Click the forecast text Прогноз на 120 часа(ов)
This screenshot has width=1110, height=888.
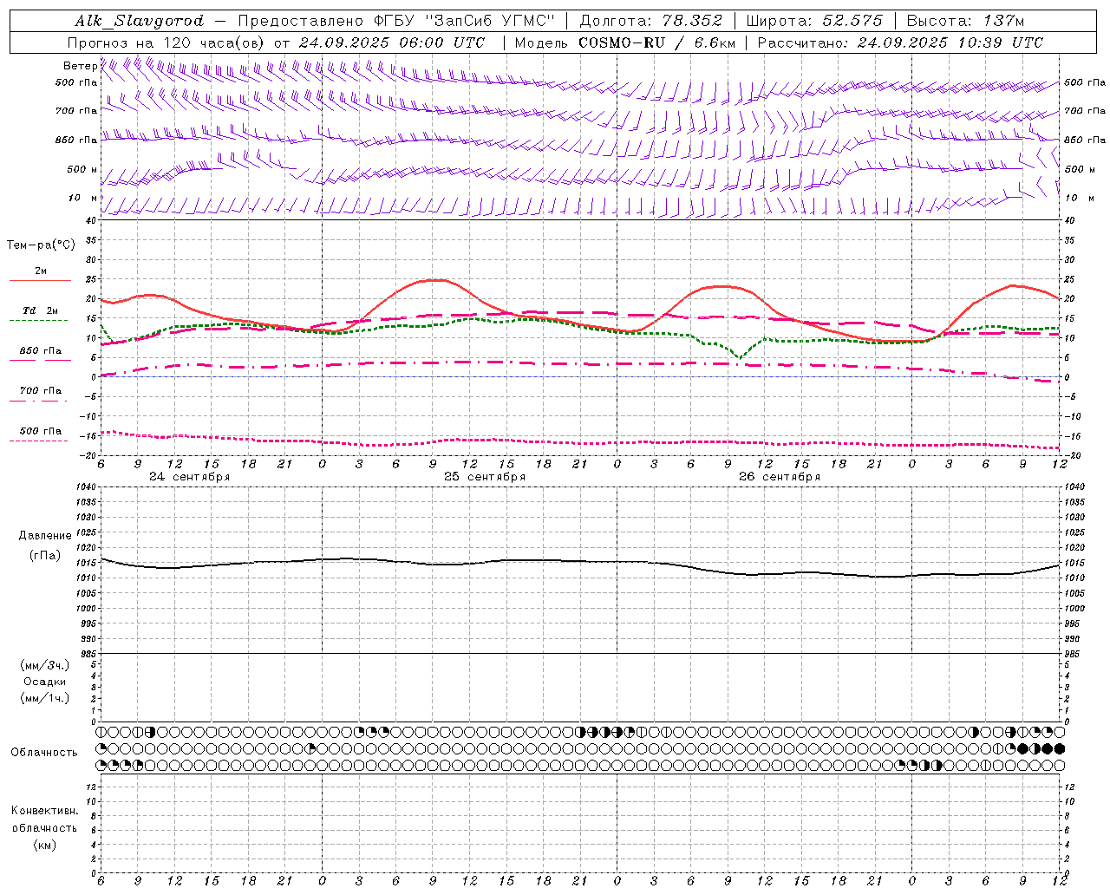(166, 42)
